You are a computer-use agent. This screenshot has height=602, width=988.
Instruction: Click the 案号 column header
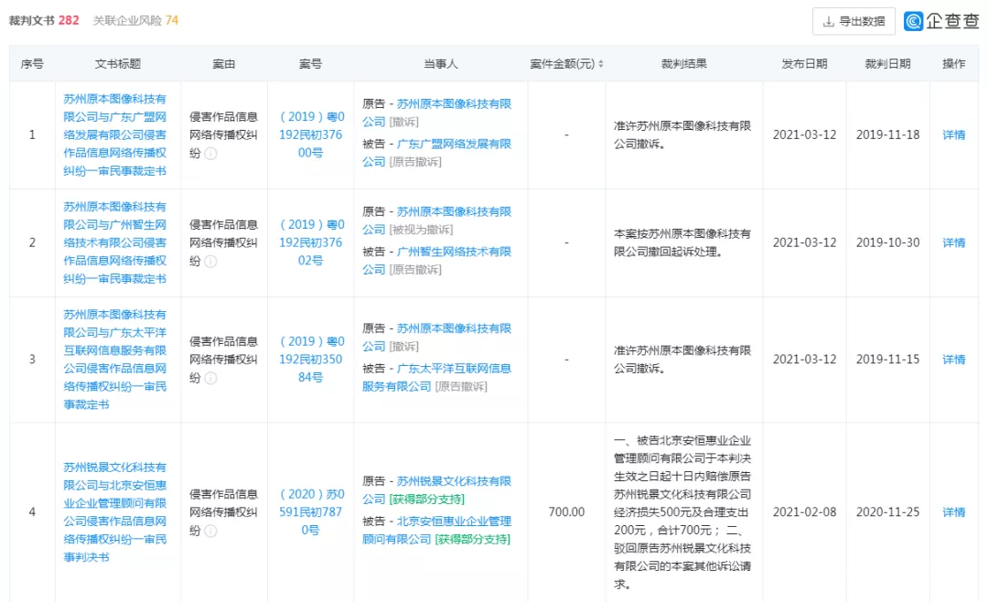[x=311, y=64]
